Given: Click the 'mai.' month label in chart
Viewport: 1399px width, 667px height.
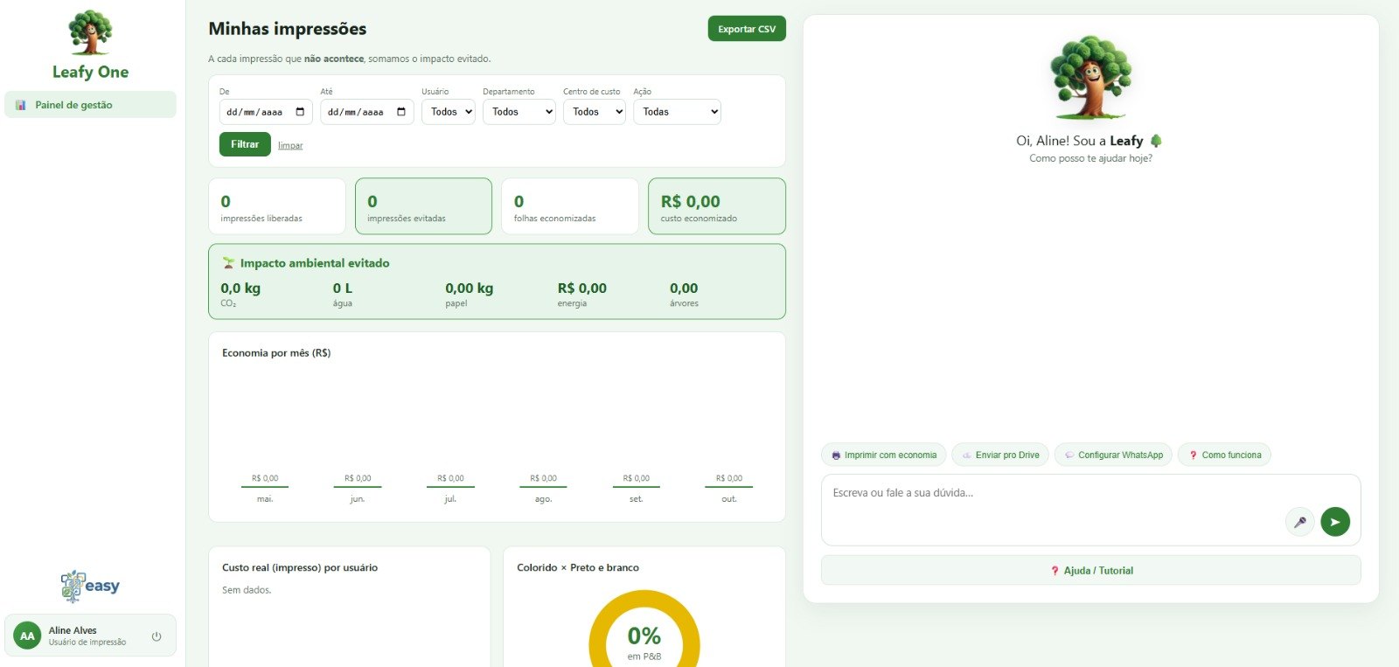Looking at the screenshot, I should coord(265,499).
